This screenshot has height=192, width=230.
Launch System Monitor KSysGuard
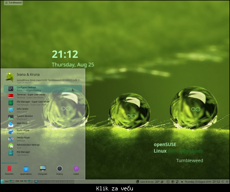click(x=43, y=117)
